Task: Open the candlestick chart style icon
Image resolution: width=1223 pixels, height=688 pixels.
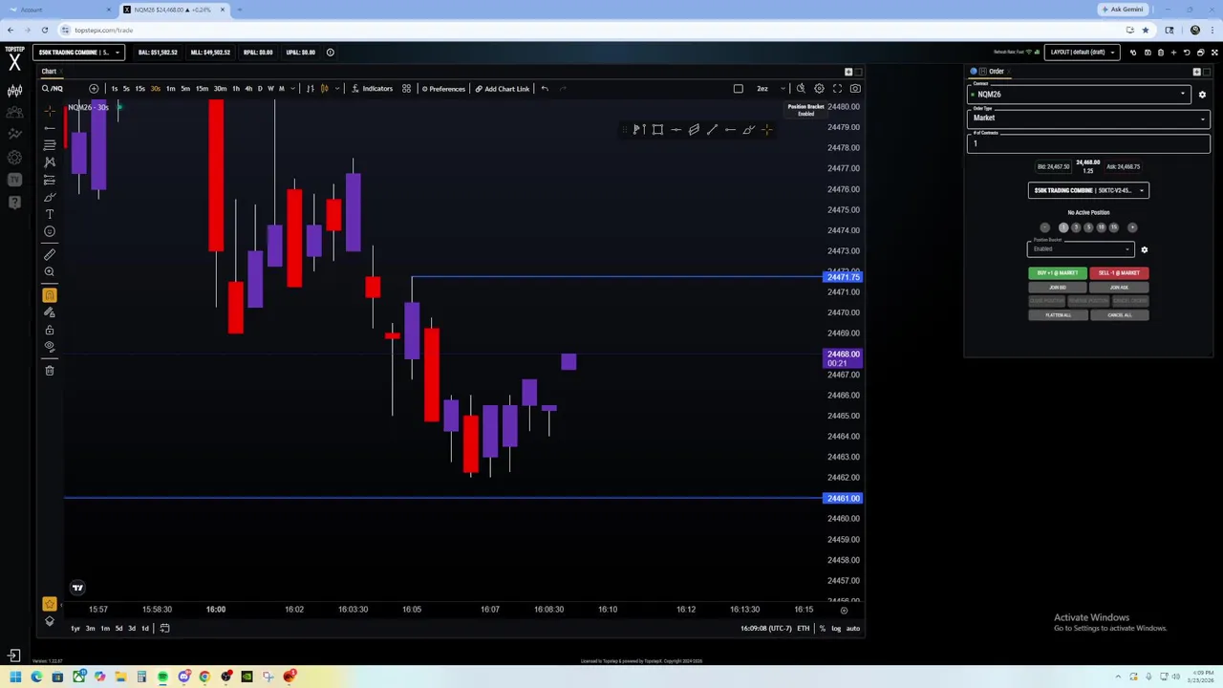Action: coord(324,89)
